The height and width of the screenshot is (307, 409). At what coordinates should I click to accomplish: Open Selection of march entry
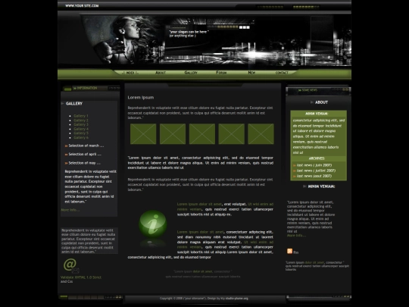click(x=86, y=146)
